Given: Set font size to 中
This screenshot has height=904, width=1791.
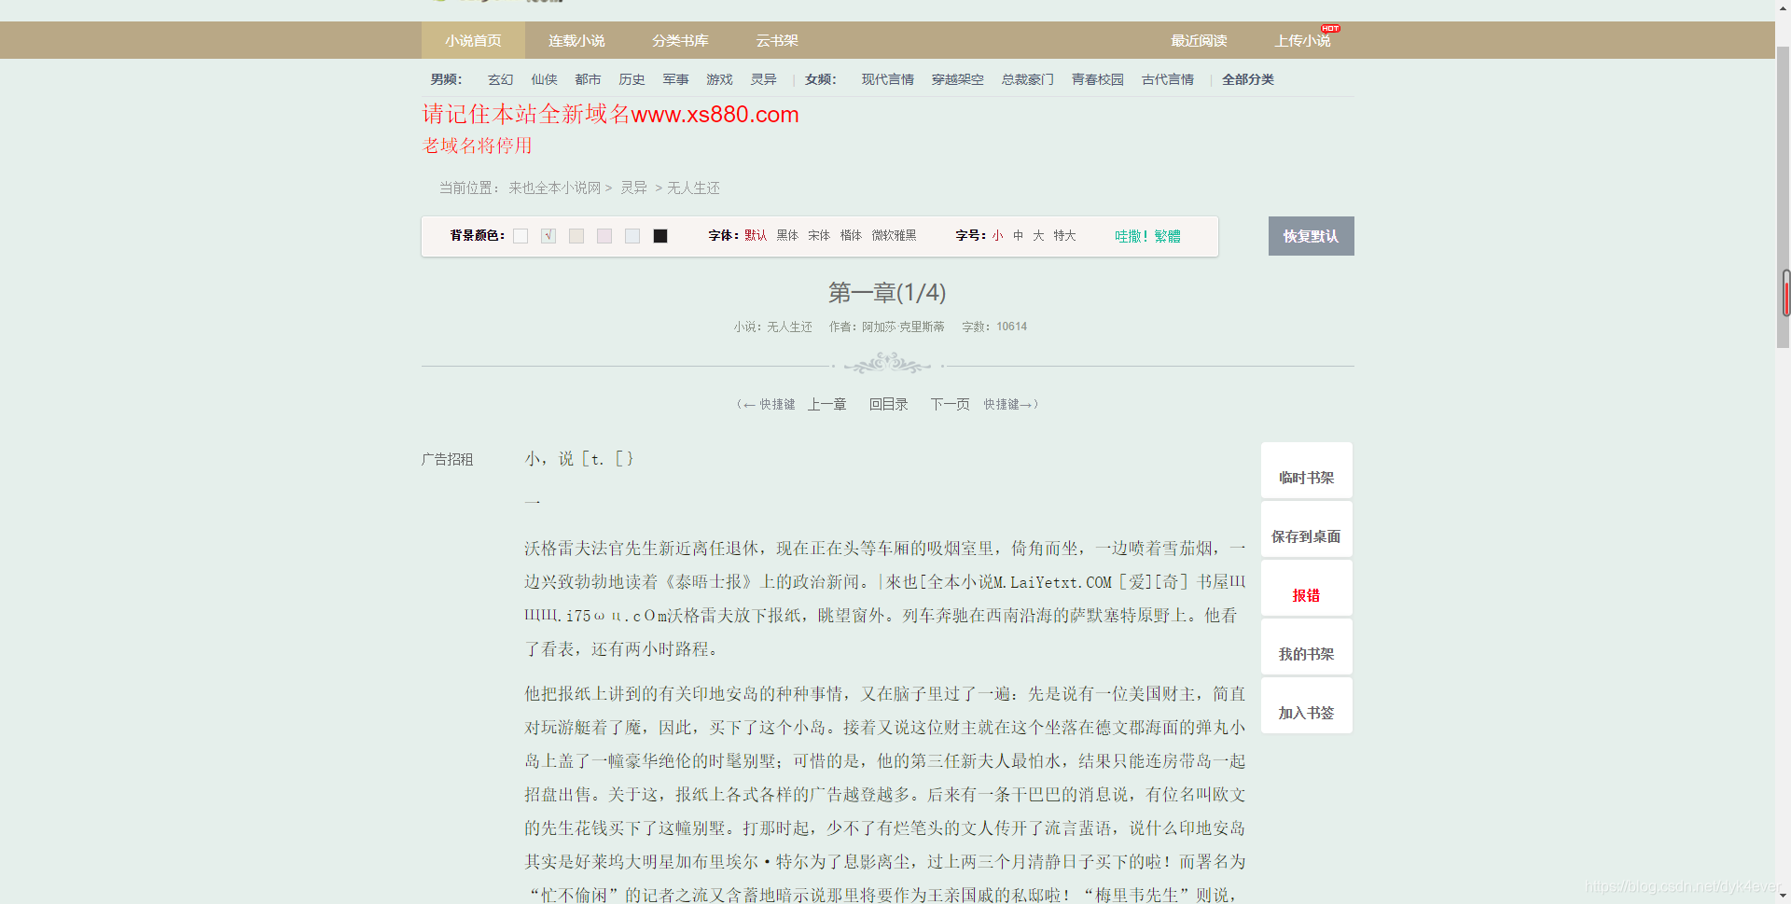Looking at the screenshot, I should 1018,235.
